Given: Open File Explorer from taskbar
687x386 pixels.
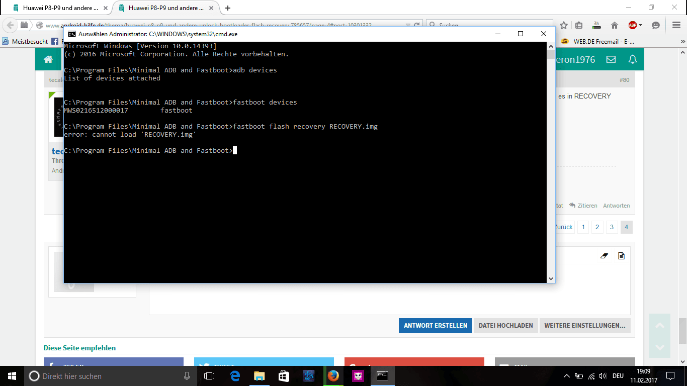Looking at the screenshot, I should point(259,376).
